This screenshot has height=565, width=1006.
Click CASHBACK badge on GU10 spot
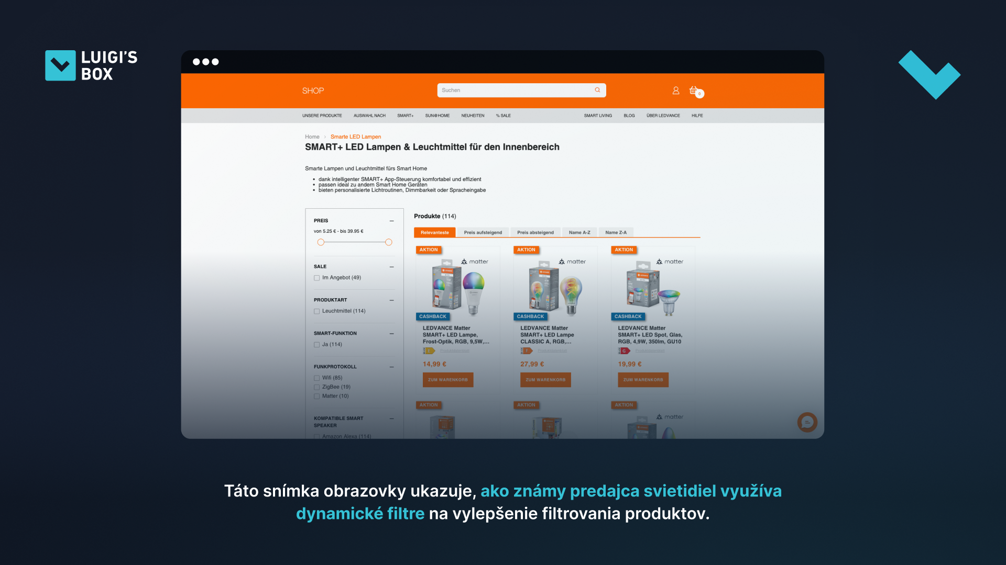628,317
